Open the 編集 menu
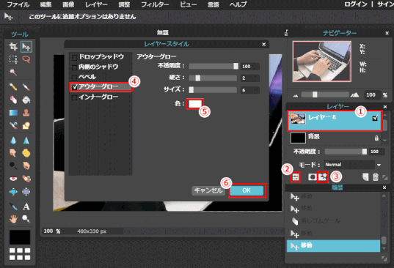 tap(45, 4)
